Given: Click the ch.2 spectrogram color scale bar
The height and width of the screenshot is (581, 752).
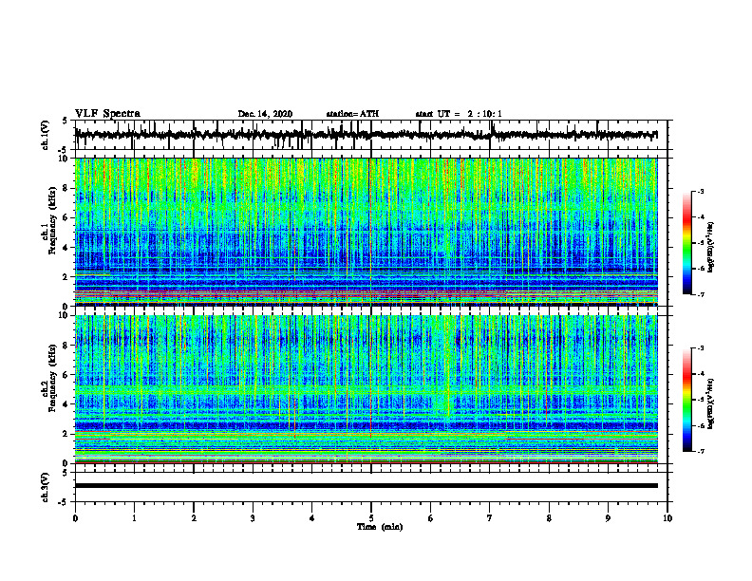Looking at the screenshot, I should pyautogui.click(x=686, y=400).
